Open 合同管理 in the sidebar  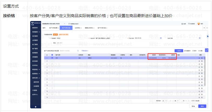[x=35, y=40]
